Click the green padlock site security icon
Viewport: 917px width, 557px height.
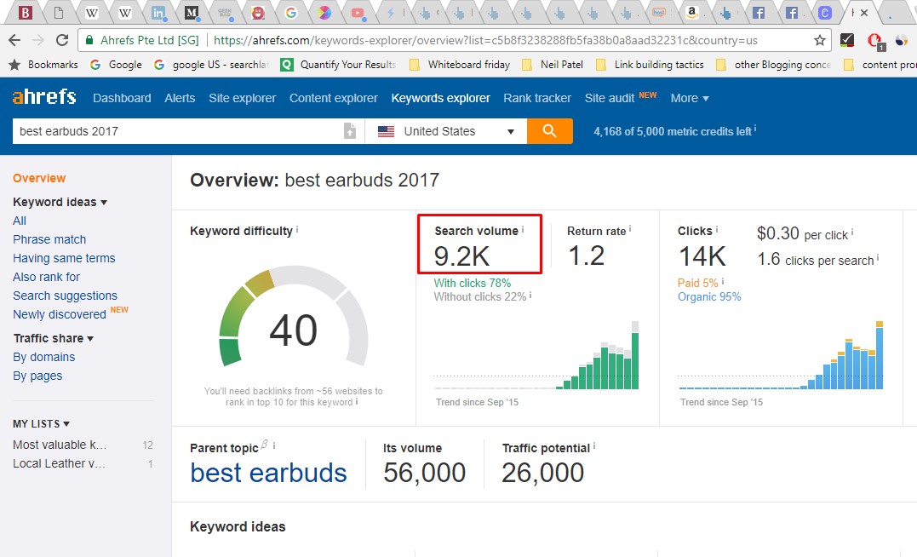coord(89,40)
